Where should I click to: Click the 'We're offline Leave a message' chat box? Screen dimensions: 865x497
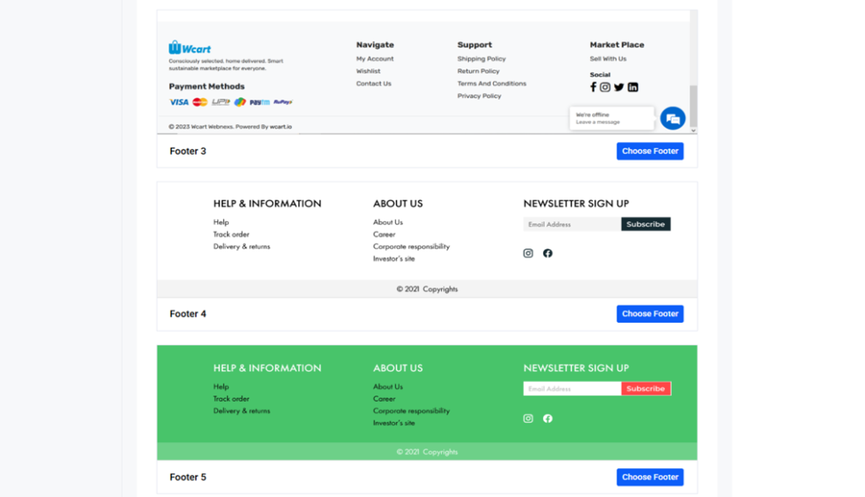point(612,118)
